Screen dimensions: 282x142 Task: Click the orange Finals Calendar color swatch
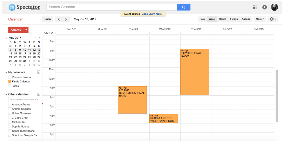point(10,82)
